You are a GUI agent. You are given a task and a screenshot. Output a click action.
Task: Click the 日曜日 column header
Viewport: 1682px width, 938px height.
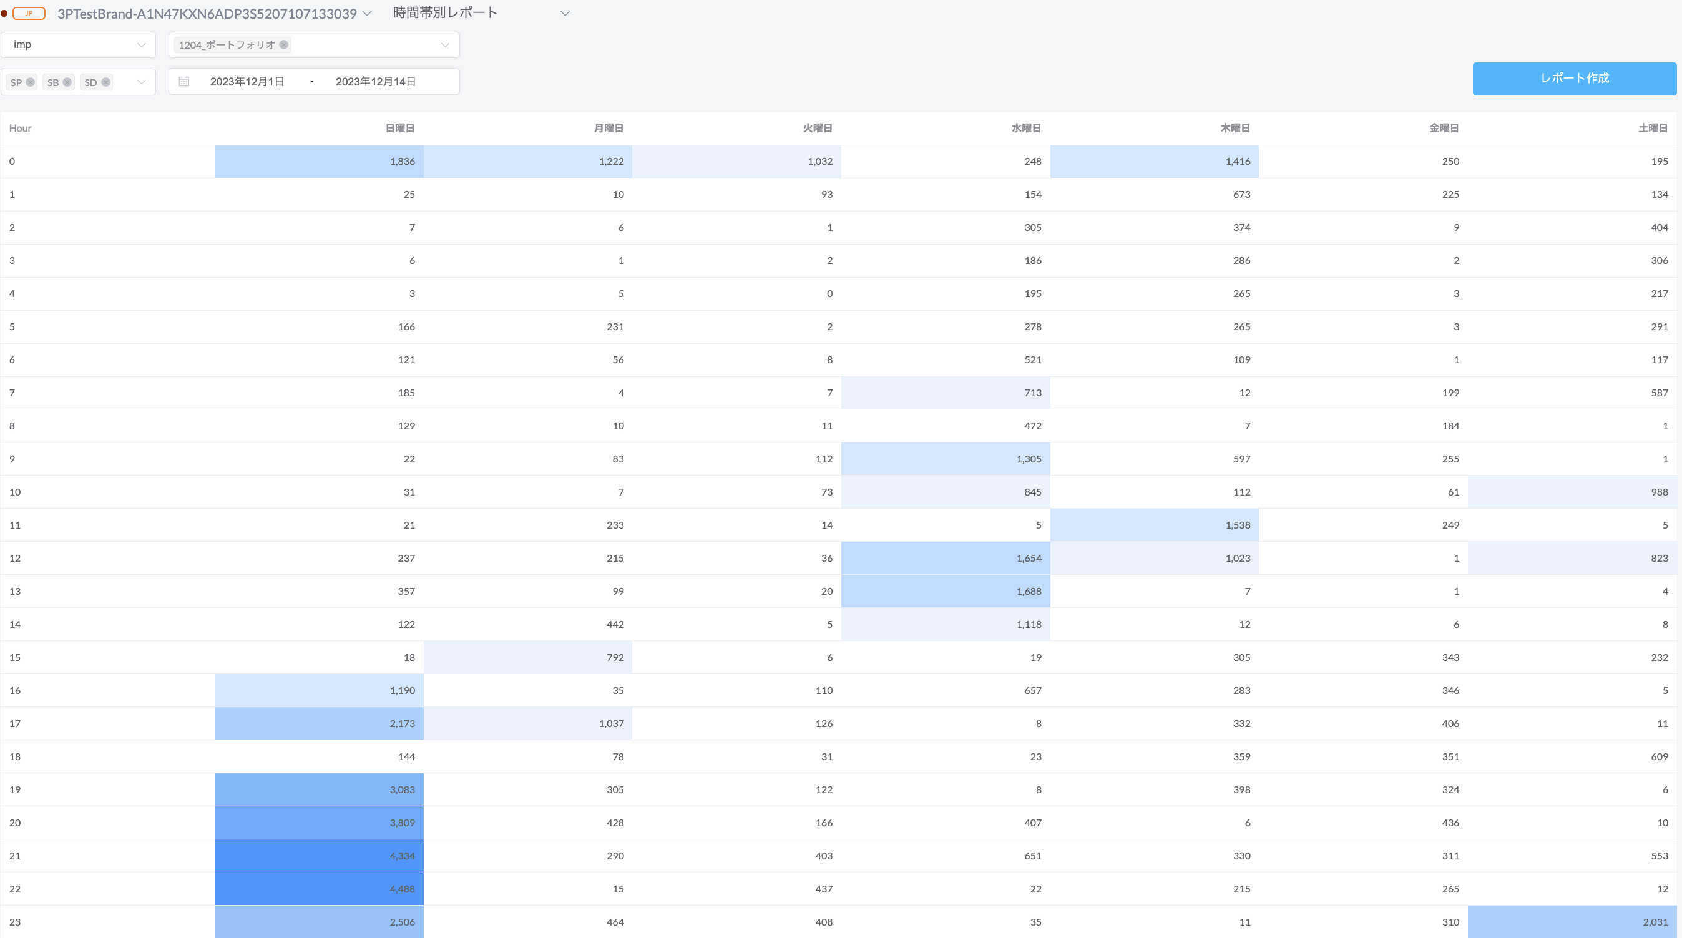(399, 128)
